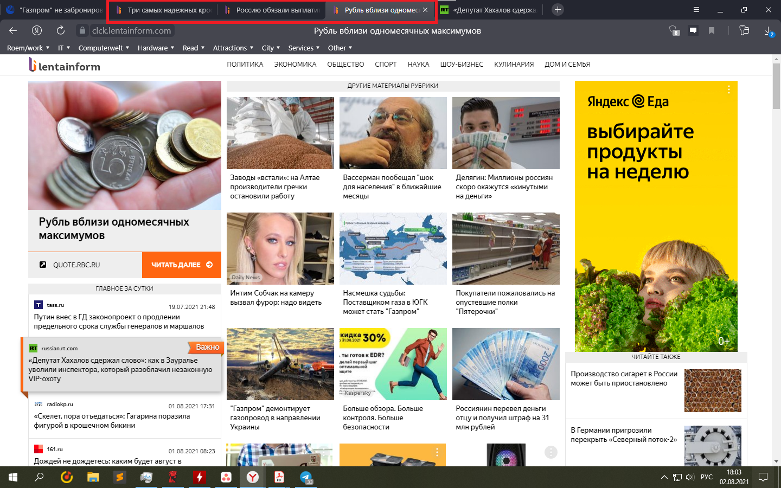Click the speech bubble icon in address bar
Image resolution: width=781 pixels, height=488 pixels.
click(693, 30)
